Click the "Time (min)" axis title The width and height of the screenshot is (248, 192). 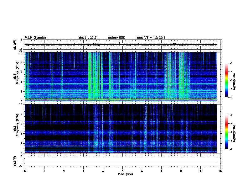coord(125,174)
